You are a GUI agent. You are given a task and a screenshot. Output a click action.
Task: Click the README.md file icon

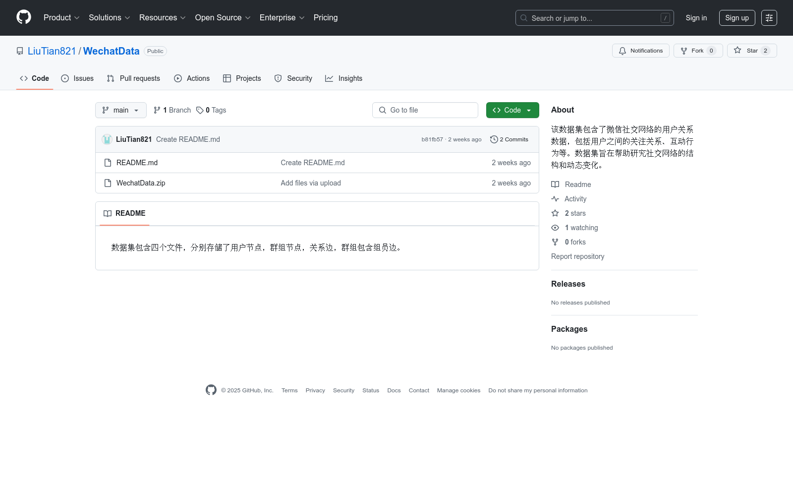click(x=108, y=163)
